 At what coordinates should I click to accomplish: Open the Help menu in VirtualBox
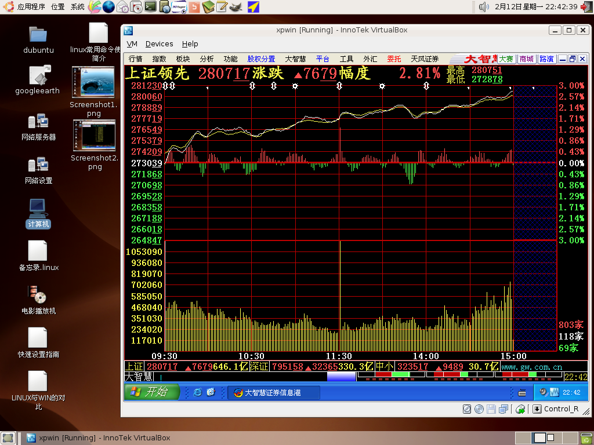pos(190,44)
